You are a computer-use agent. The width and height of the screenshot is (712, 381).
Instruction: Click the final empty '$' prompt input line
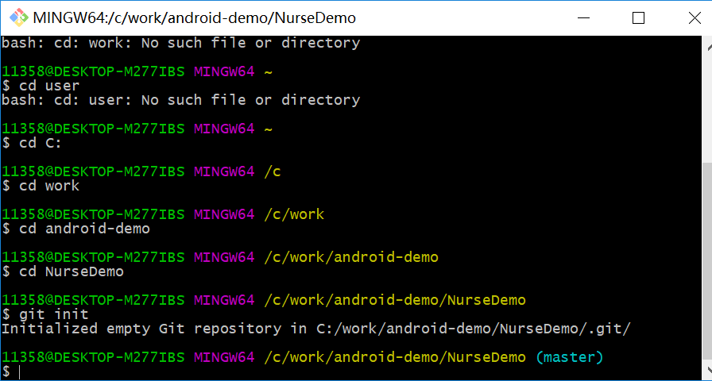coord(13,371)
